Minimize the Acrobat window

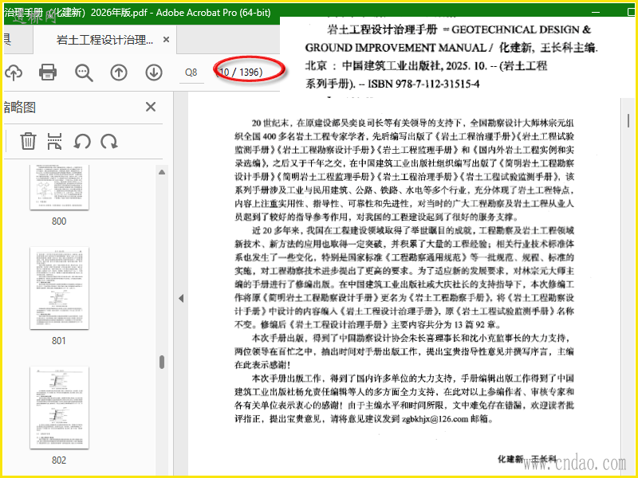(x=596, y=12)
